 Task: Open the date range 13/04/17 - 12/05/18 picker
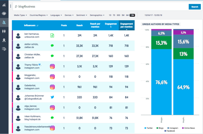click(x=153, y=15)
